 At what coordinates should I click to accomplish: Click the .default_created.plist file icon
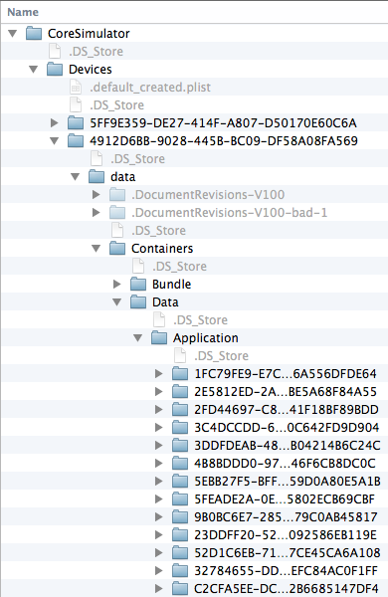76,88
